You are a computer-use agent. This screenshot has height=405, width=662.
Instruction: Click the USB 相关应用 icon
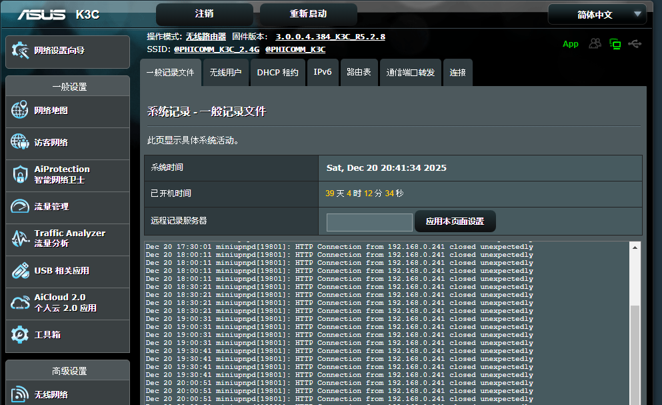[x=20, y=271]
